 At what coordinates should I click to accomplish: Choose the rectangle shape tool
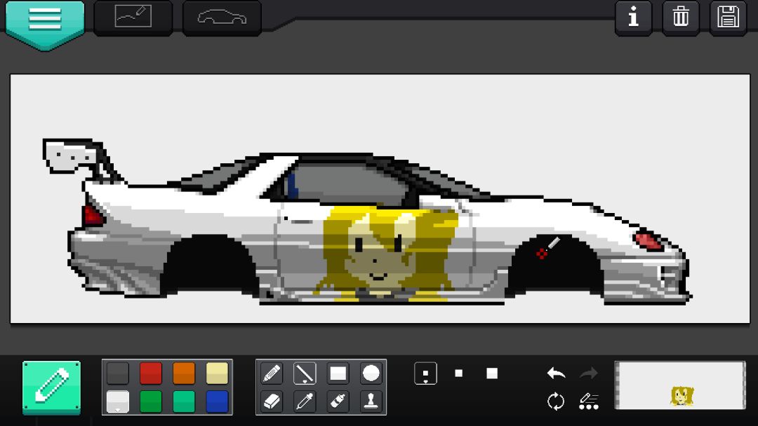tap(338, 373)
